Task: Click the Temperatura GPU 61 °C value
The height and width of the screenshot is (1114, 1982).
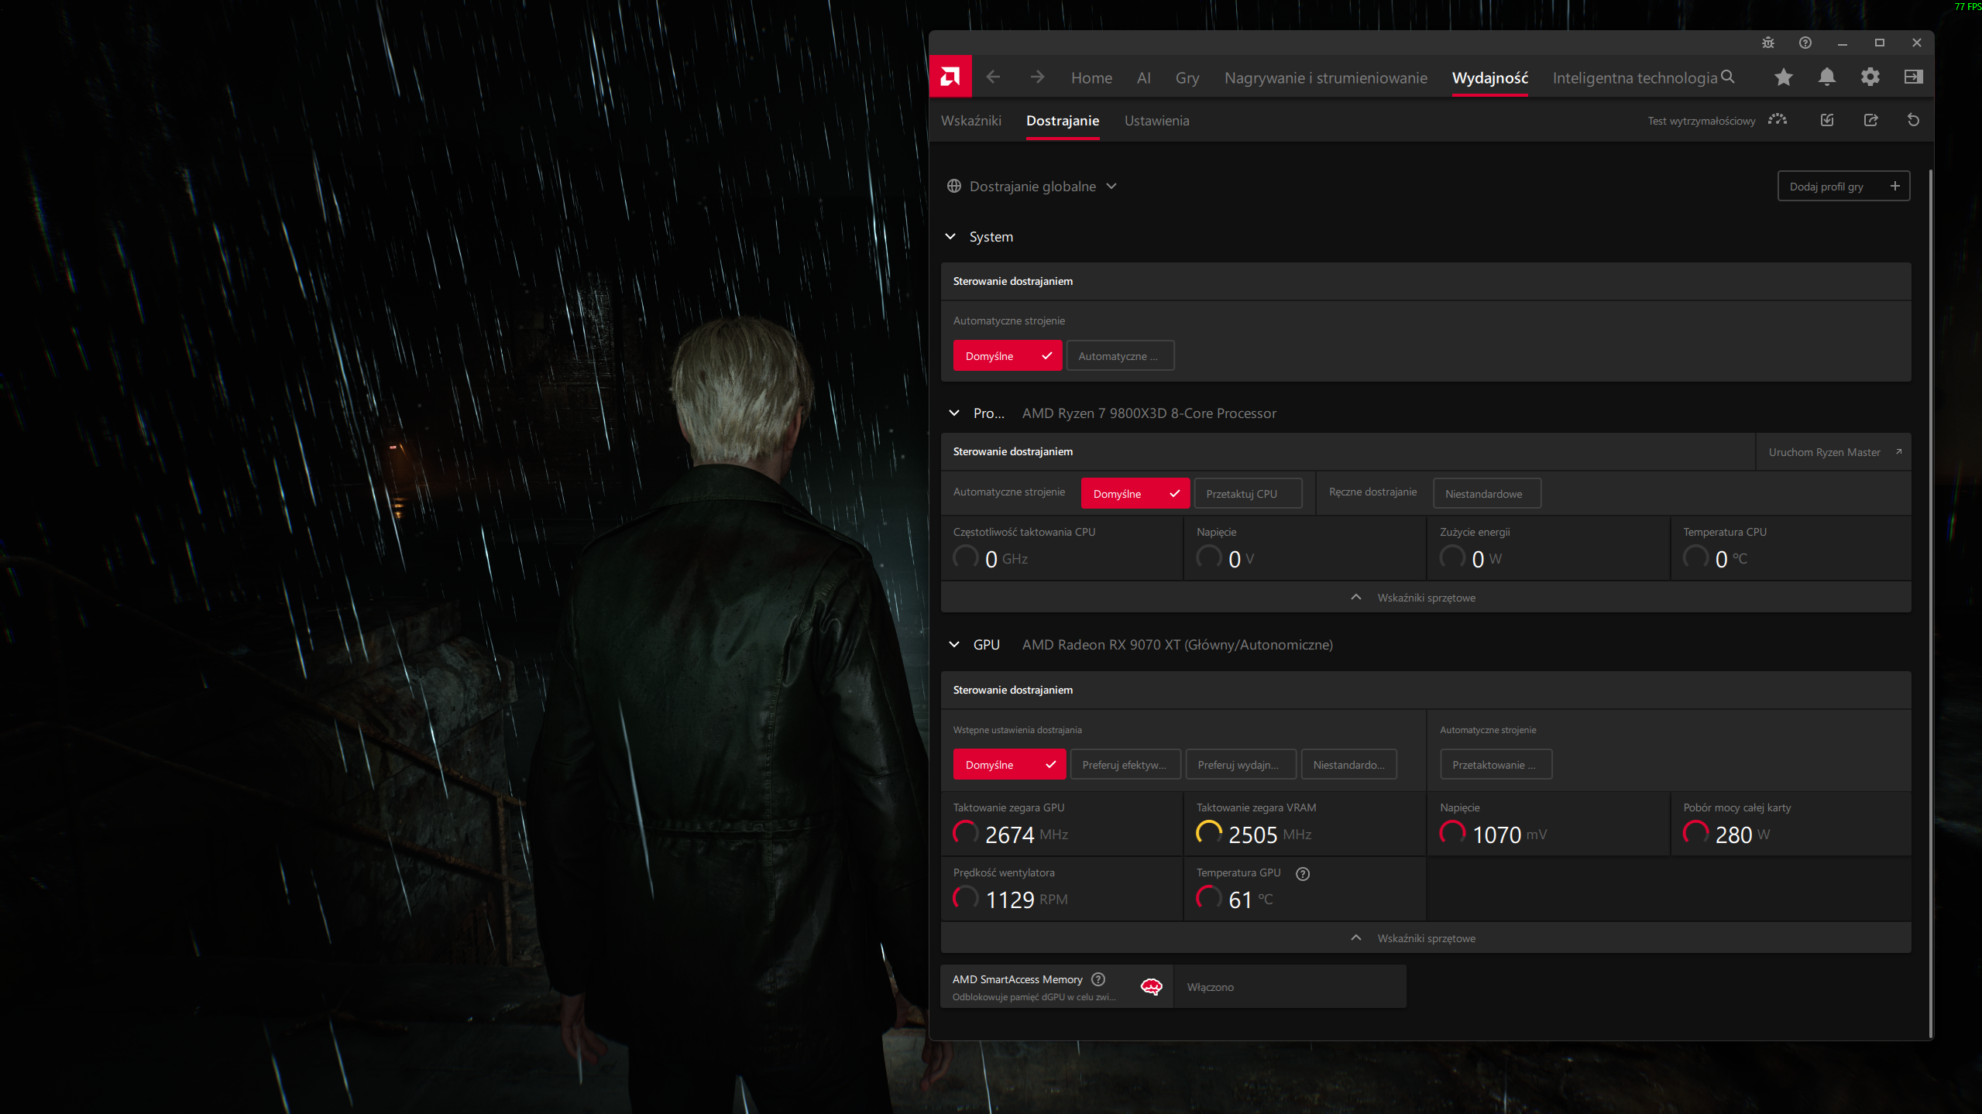Action: (1250, 900)
